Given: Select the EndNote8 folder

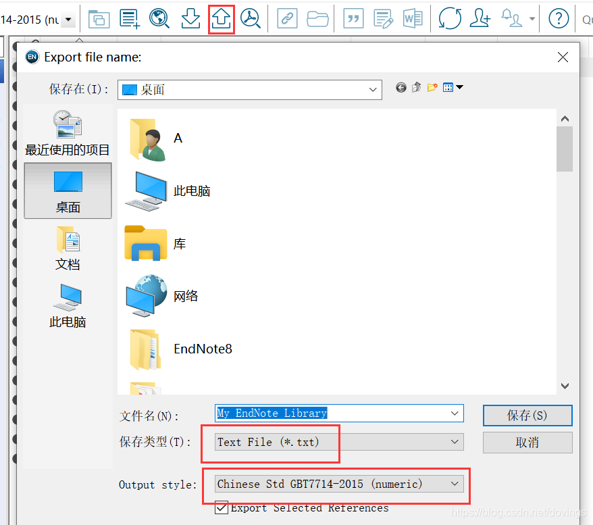Looking at the screenshot, I should [181, 349].
